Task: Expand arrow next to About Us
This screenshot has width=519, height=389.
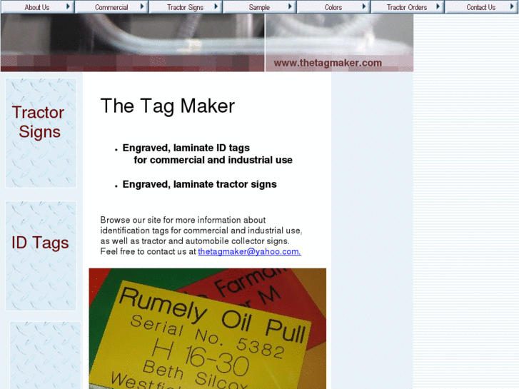Action: point(68,6)
